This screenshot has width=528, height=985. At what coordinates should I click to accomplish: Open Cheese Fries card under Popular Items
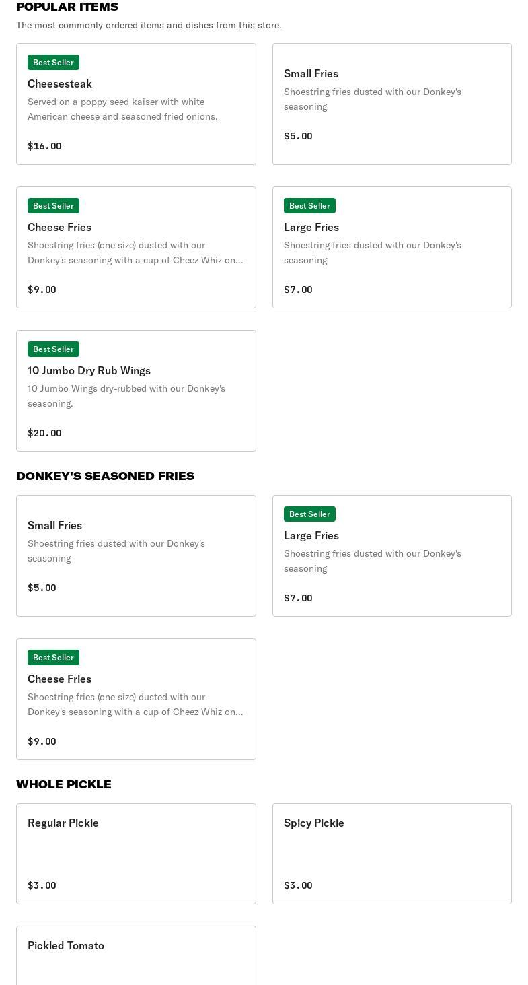click(136, 247)
